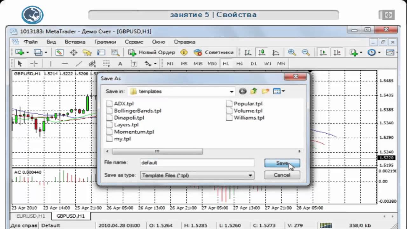
Task: Select the Cursor arrow tool
Action: [19, 64]
